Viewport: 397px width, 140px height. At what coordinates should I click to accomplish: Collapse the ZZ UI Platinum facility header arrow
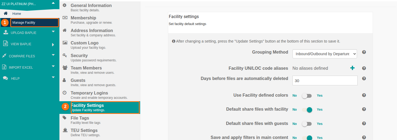[x=53, y=3]
